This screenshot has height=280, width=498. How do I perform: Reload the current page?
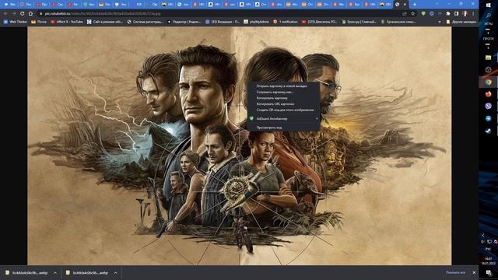click(22, 14)
